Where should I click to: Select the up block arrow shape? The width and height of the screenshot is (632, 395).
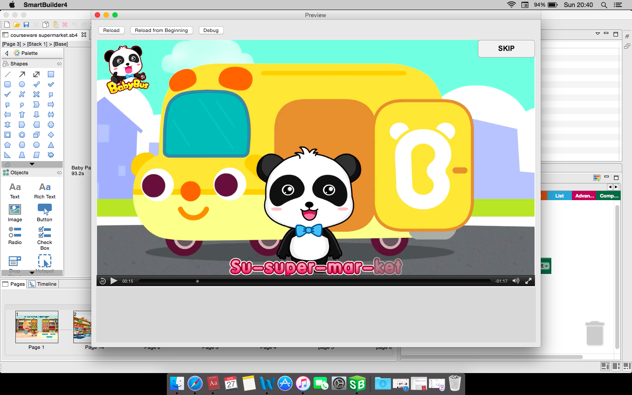click(22, 115)
